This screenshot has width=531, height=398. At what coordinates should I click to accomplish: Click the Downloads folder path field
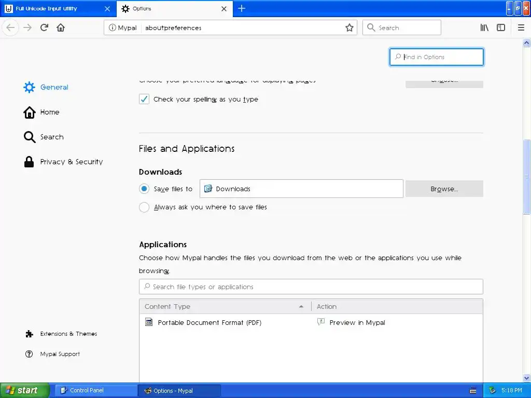pyautogui.click(x=301, y=189)
